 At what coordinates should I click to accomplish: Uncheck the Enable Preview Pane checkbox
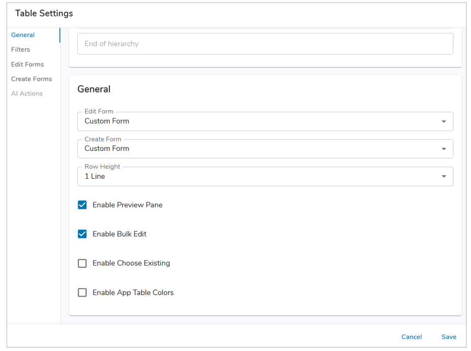click(82, 205)
